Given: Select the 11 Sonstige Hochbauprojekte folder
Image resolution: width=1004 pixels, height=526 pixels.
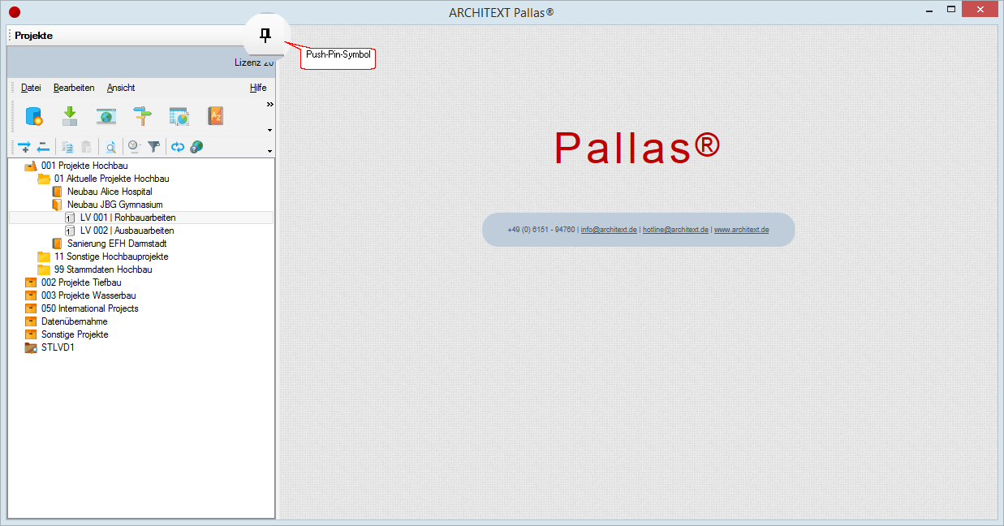Looking at the screenshot, I should point(111,257).
